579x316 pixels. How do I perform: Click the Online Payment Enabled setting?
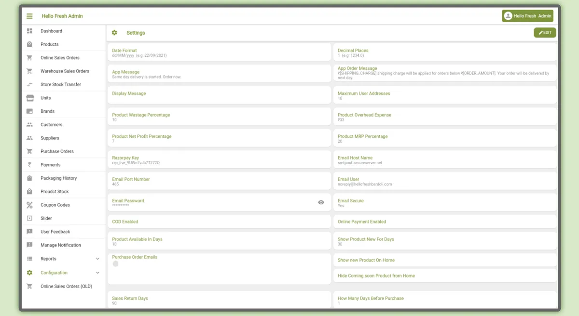(445, 222)
